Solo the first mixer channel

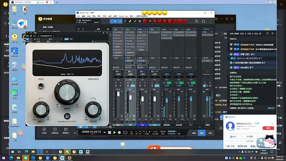(121, 83)
